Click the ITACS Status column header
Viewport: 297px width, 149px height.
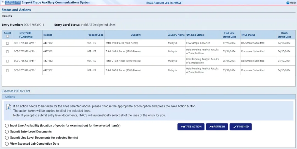(x=248, y=35)
